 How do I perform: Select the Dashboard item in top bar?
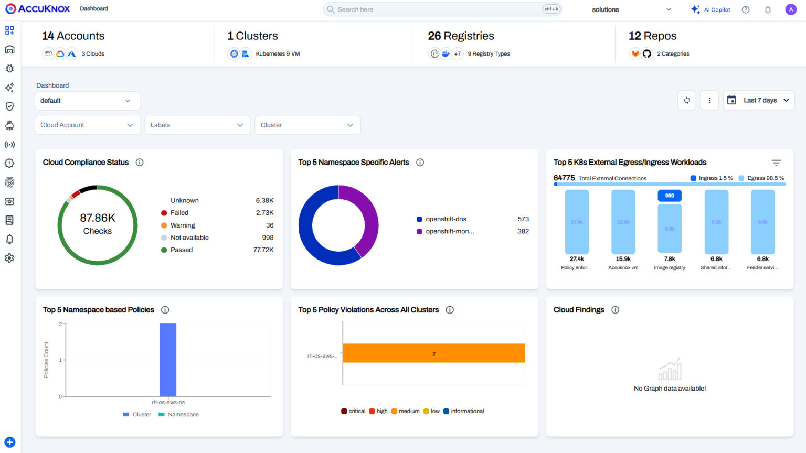(94, 9)
